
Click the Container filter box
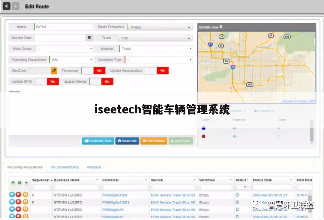pos(125,187)
